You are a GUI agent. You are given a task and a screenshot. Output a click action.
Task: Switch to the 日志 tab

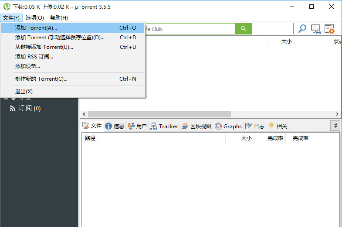255,126
